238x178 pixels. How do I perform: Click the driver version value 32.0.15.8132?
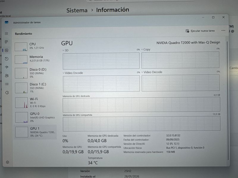(173, 135)
